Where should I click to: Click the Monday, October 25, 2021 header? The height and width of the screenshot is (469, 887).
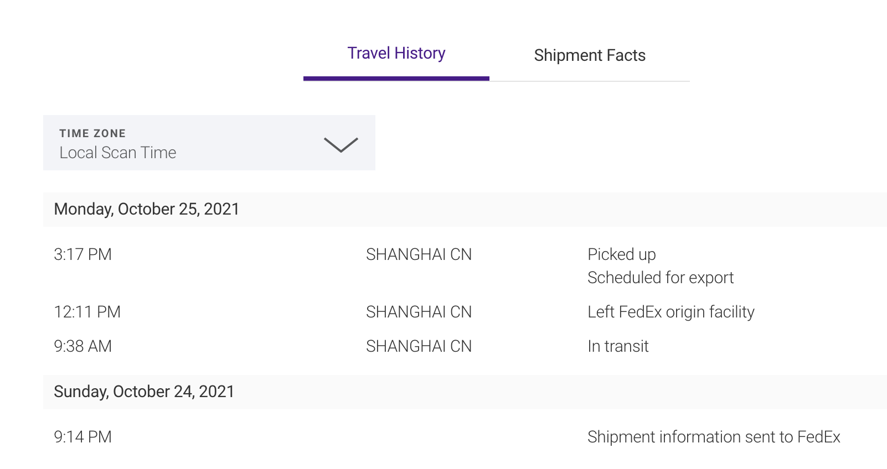(x=147, y=209)
